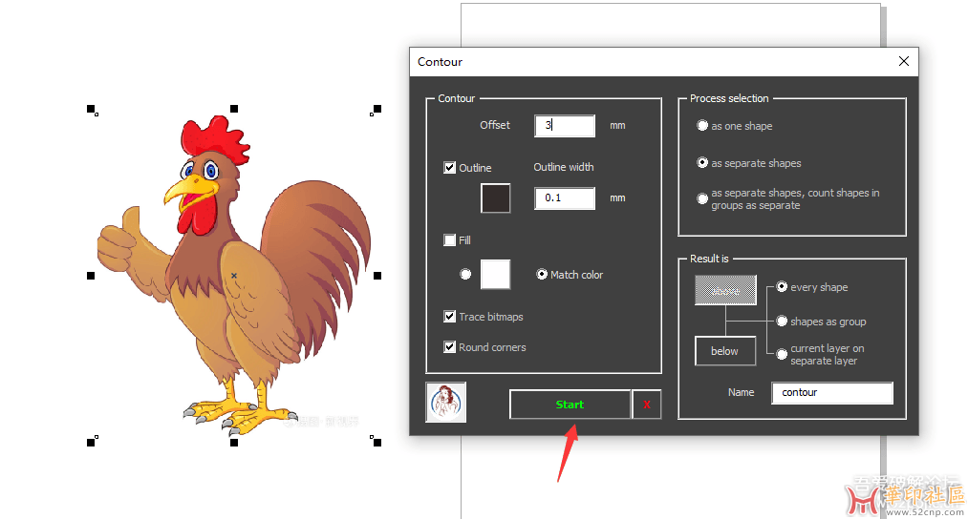
Task: Set result position to above
Action: point(725,290)
